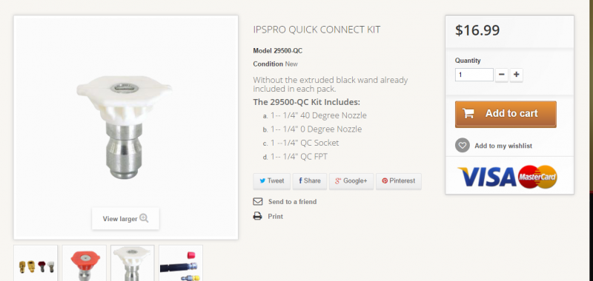
Task: Click the main white nozzle product image
Action: [125, 127]
